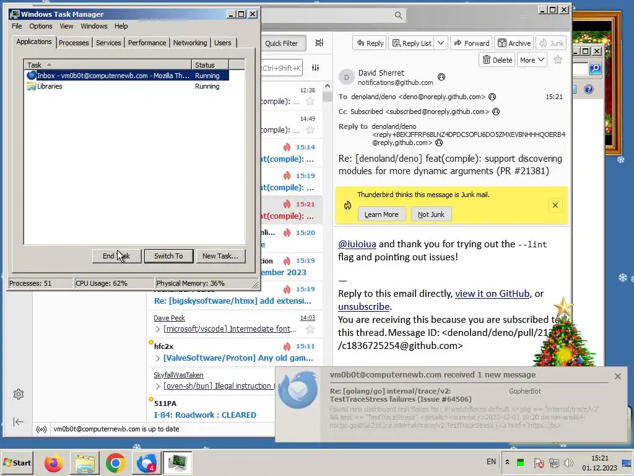This screenshot has width=634, height=476.
Task: Click contact icon next to deno@noreply.github.com
Action: pos(492,97)
